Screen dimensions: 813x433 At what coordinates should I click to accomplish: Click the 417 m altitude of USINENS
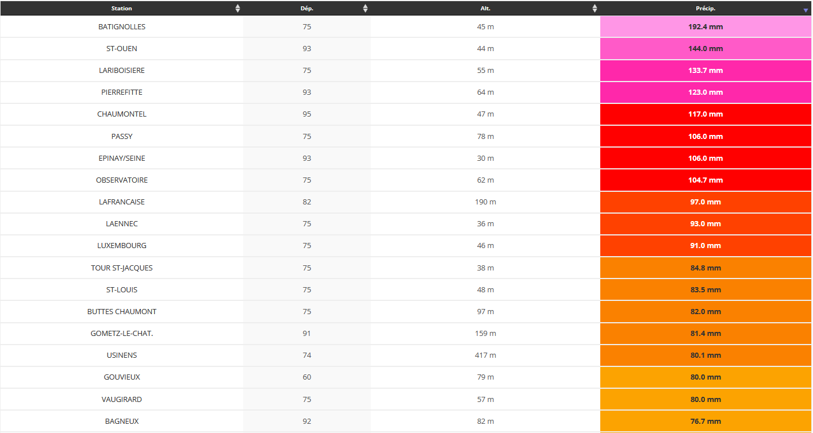click(485, 355)
